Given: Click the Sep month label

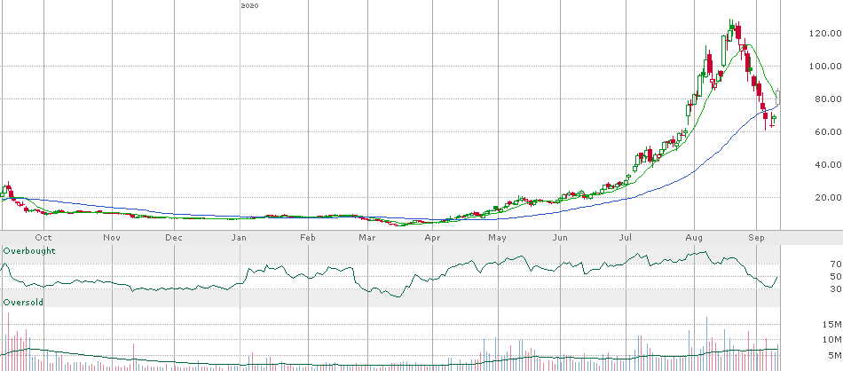Looking at the screenshot, I should point(756,237).
